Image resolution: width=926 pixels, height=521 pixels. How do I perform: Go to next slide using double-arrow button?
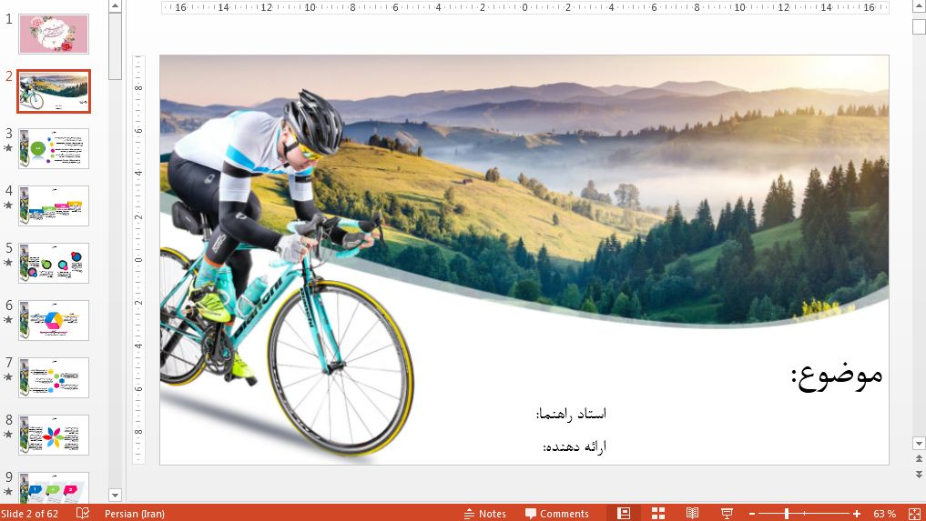[x=918, y=475]
